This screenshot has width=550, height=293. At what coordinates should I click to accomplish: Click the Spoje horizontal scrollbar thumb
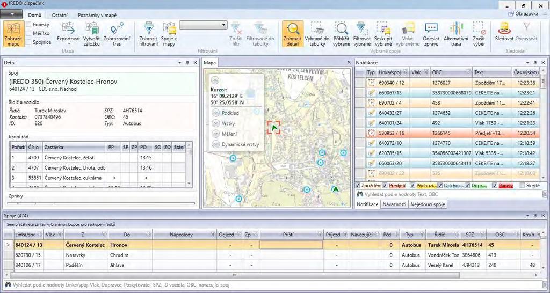click(x=235, y=275)
